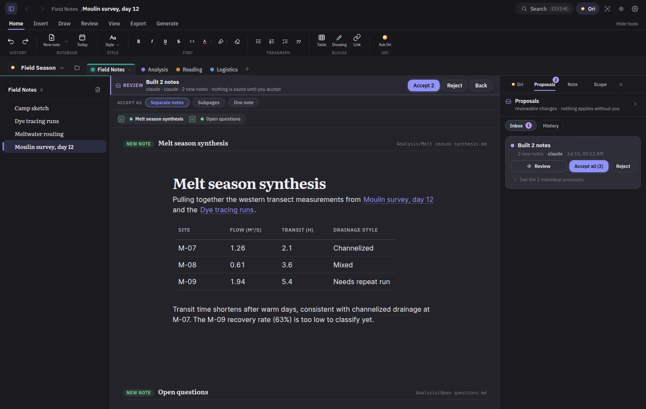Screen dimensions: 646x409
Task: Switch to the History filter
Action: coord(551,126)
